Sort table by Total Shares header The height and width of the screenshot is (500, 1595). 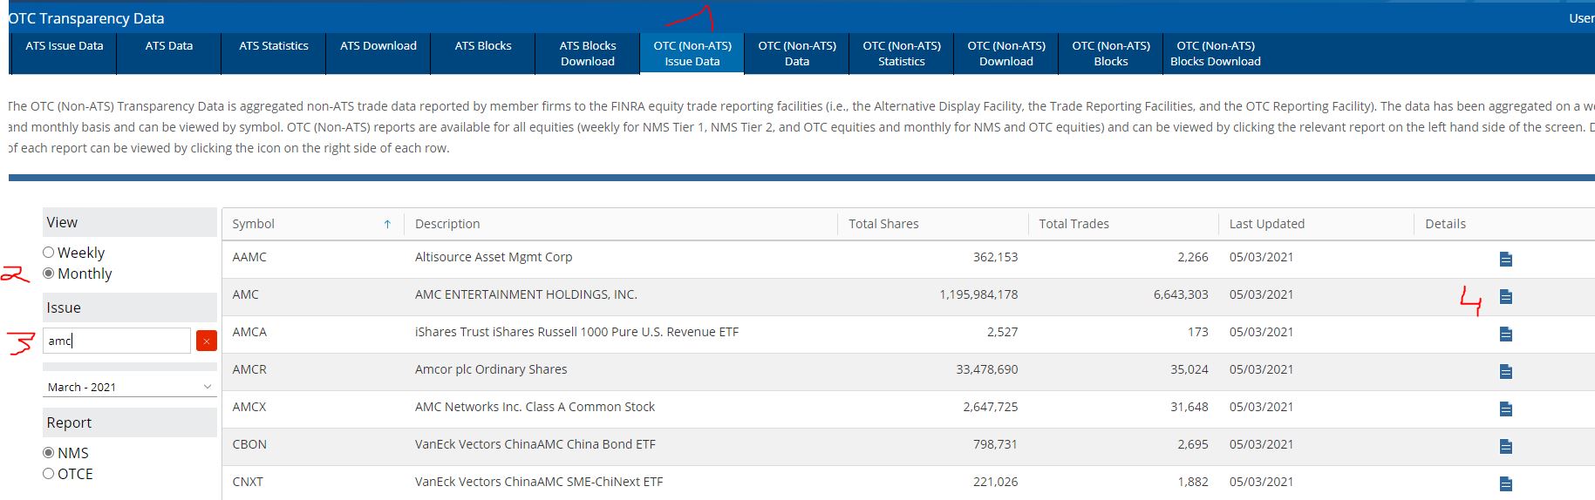coord(883,224)
